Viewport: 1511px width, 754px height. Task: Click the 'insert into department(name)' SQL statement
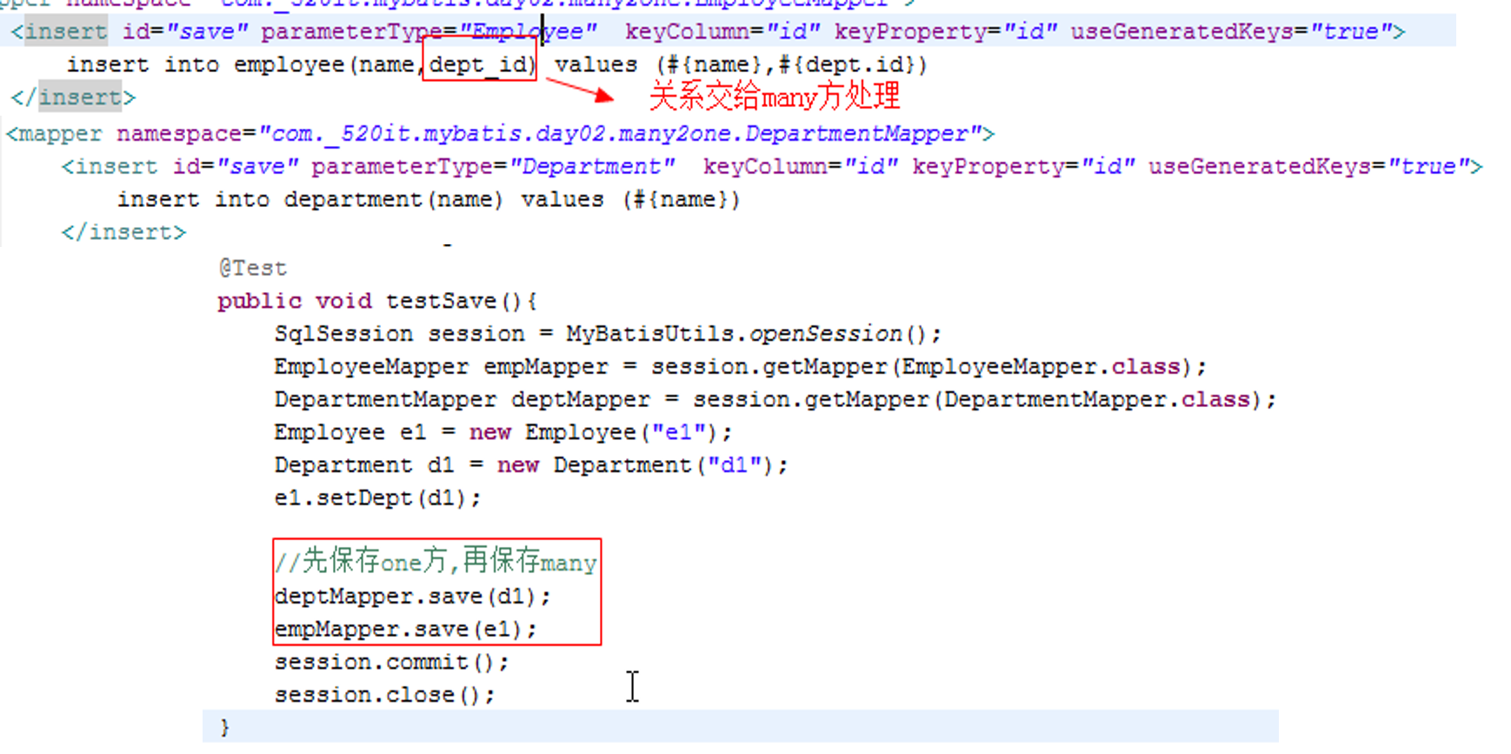pyautogui.click(x=310, y=200)
